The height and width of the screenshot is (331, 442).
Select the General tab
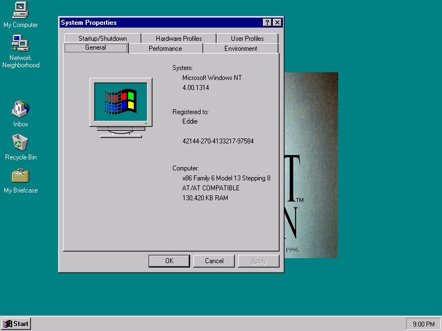[x=96, y=48]
